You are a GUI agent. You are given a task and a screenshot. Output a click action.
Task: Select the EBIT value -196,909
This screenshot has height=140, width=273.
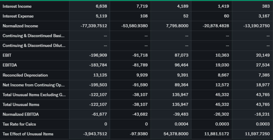click(98, 55)
